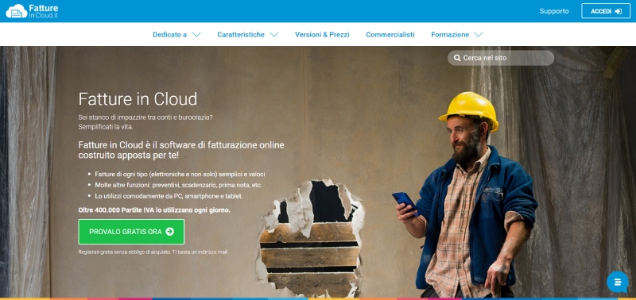The width and height of the screenshot is (636, 300).
Task: Open the Caratteristiche menu
Action: coord(248,34)
